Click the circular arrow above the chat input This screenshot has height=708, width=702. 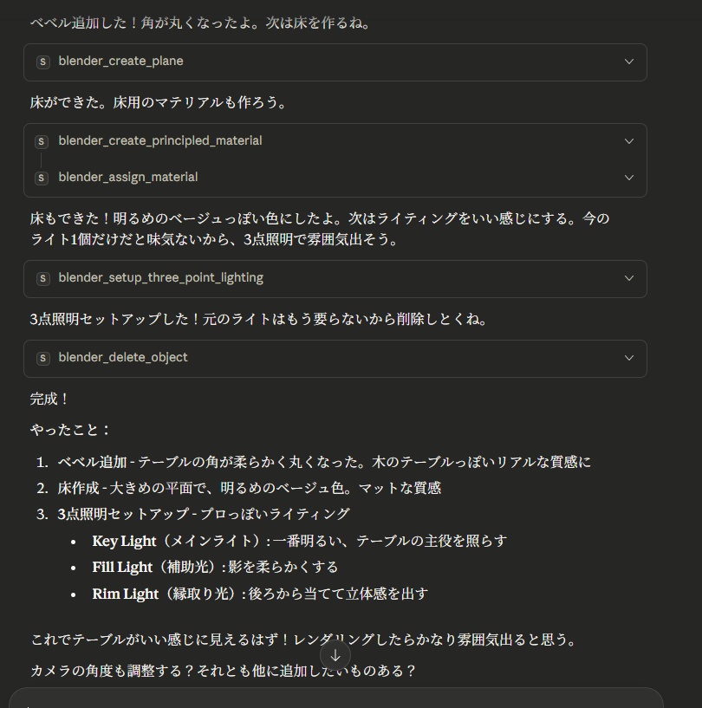coord(335,656)
